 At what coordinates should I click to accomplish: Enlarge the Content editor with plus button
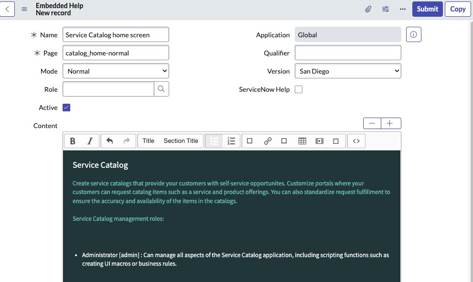pos(391,123)
